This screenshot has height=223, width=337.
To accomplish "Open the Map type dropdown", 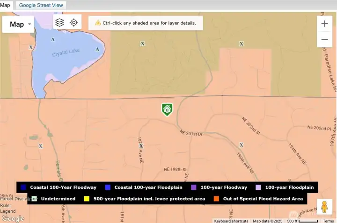I will [x=18, y=24].
